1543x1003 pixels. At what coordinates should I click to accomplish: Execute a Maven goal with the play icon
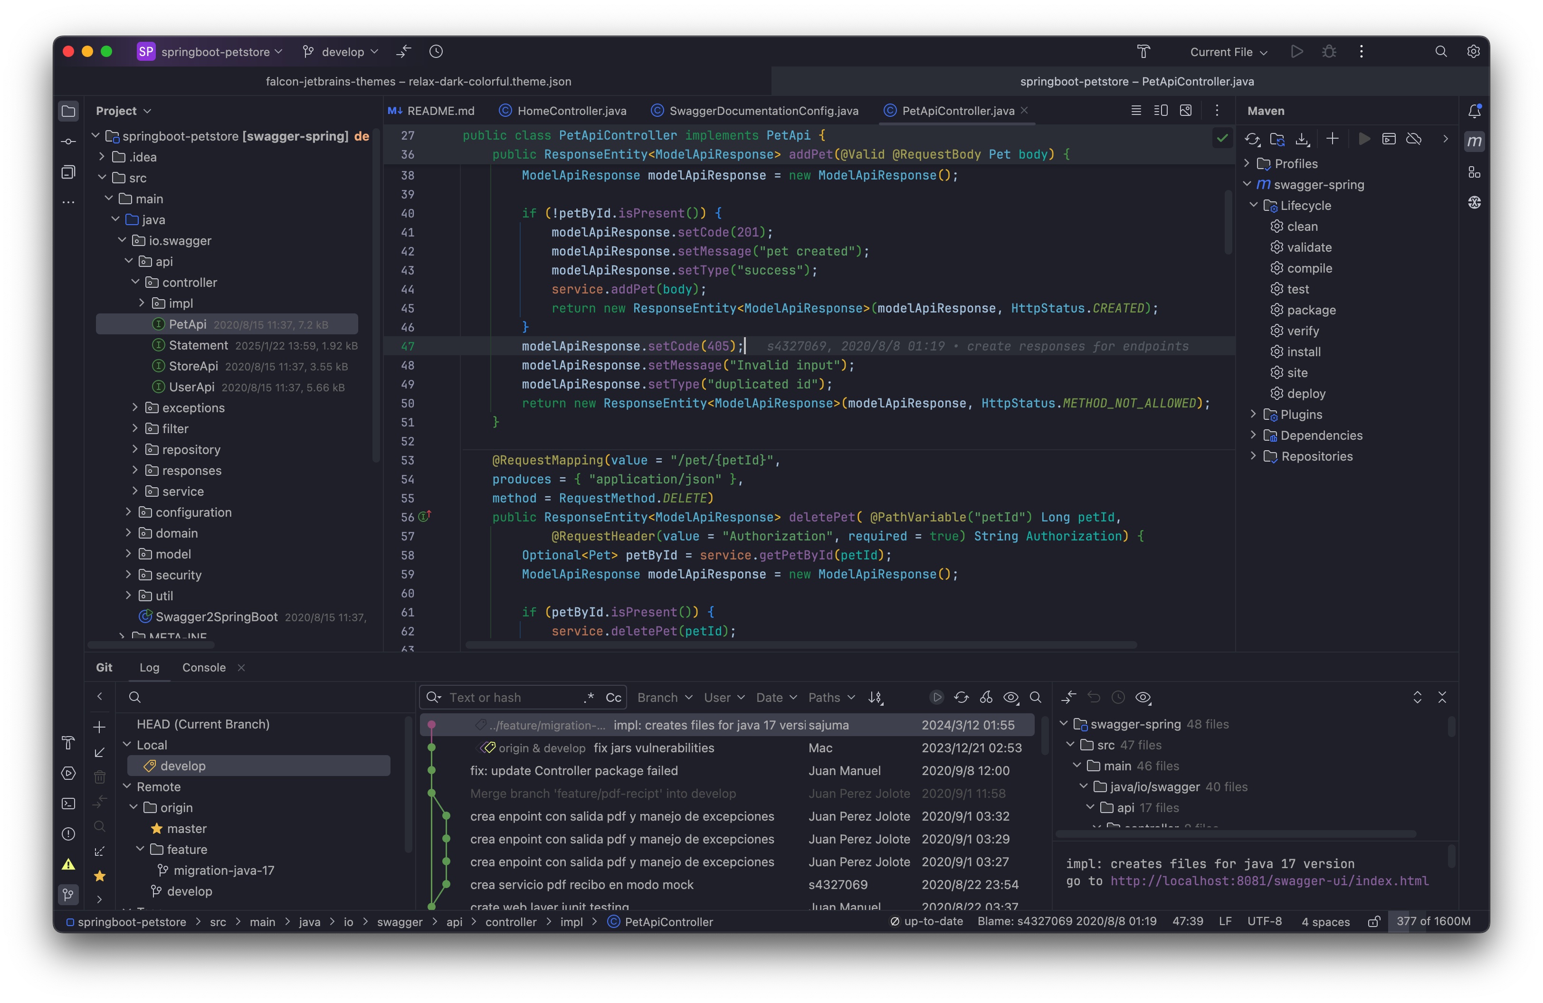tap(1363, 139)
